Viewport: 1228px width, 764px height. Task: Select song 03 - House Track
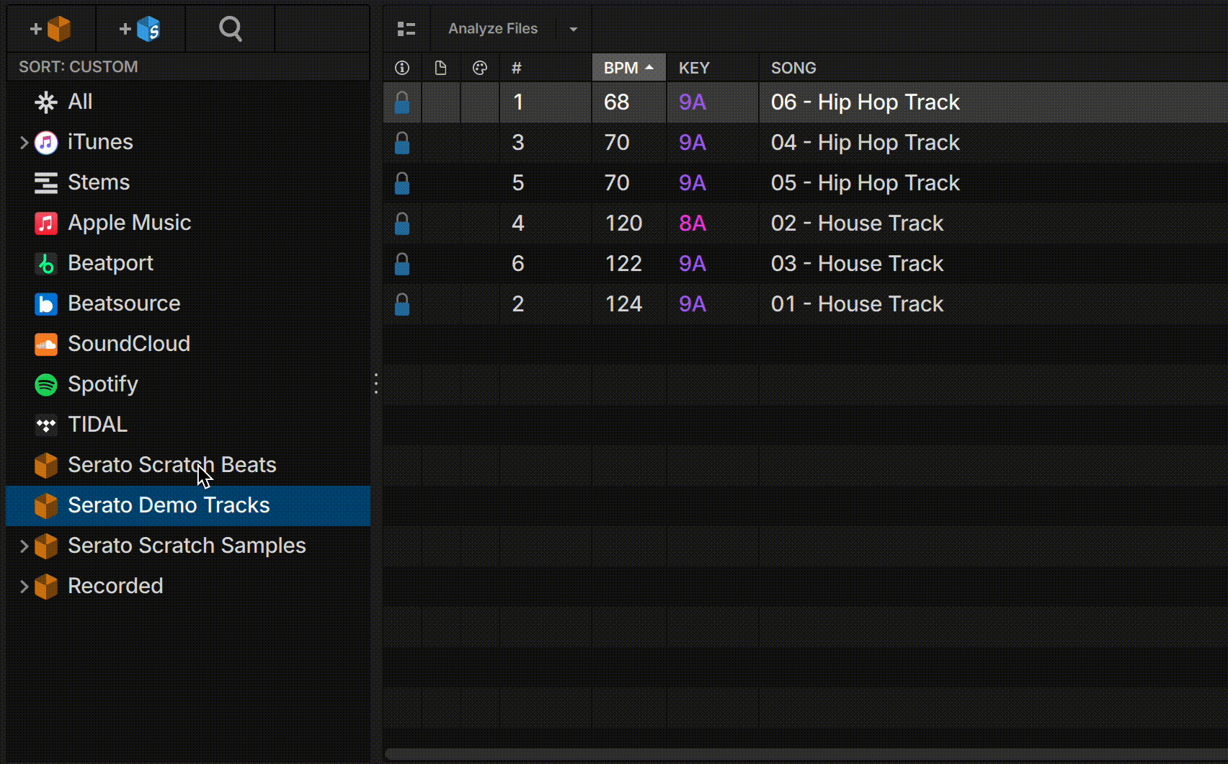pos(857,264)
